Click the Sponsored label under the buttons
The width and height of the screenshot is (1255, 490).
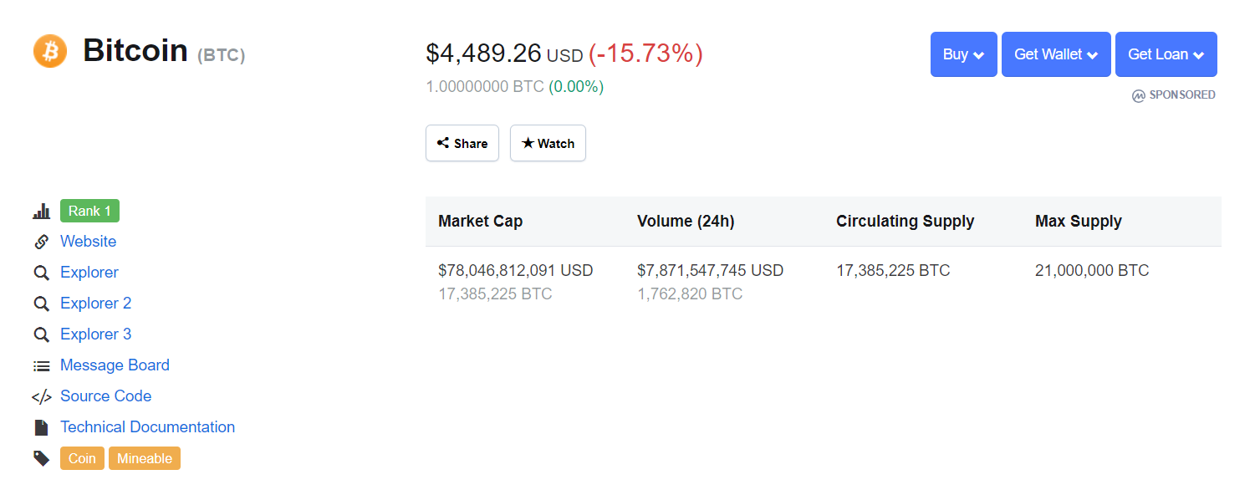click(1174, 95)
